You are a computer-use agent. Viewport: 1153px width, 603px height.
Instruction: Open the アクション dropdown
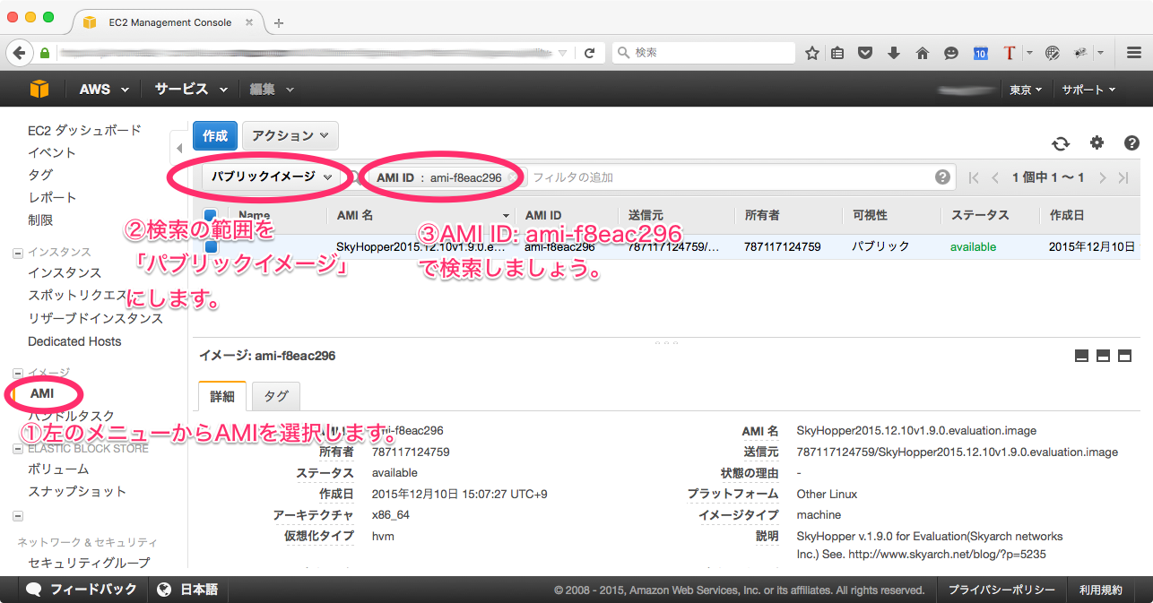pos(290,136)
